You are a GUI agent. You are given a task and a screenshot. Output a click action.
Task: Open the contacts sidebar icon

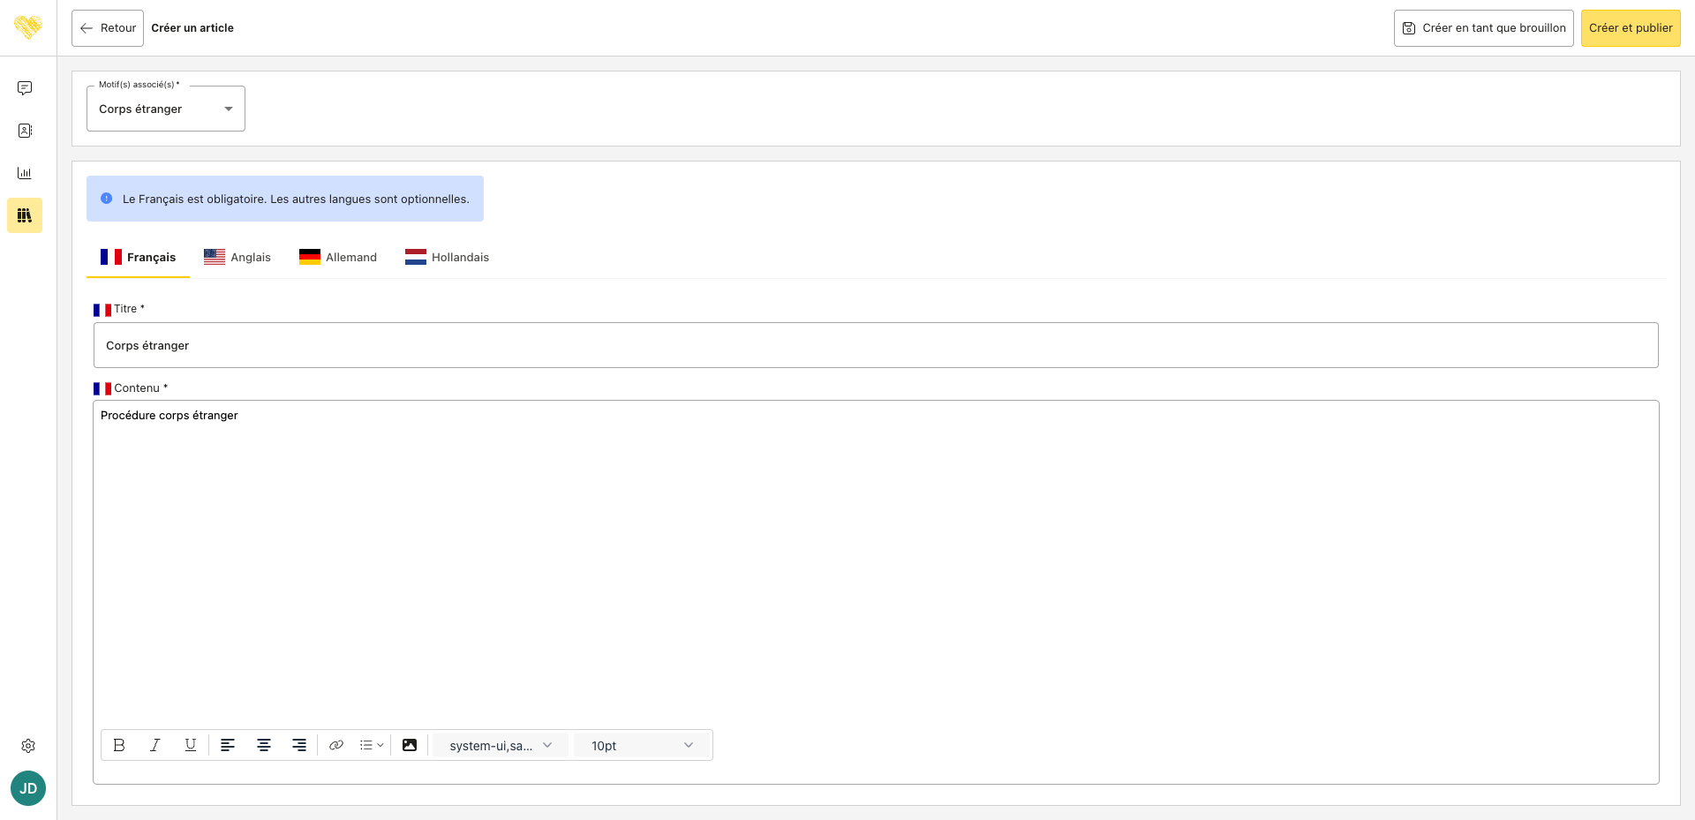pyautogui.click(x=25, y=131)
